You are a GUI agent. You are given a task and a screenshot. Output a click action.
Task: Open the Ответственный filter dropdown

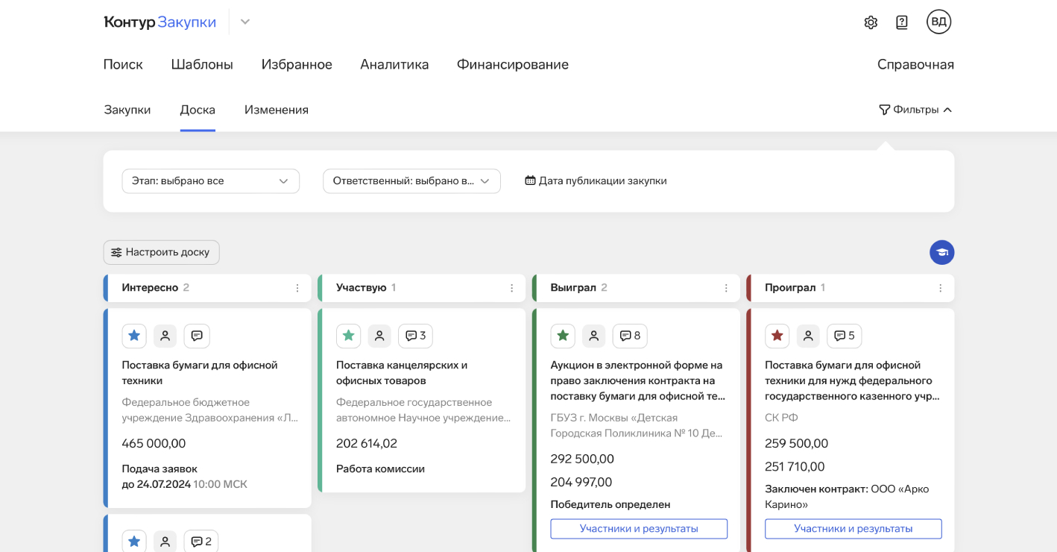pos(411,181)
